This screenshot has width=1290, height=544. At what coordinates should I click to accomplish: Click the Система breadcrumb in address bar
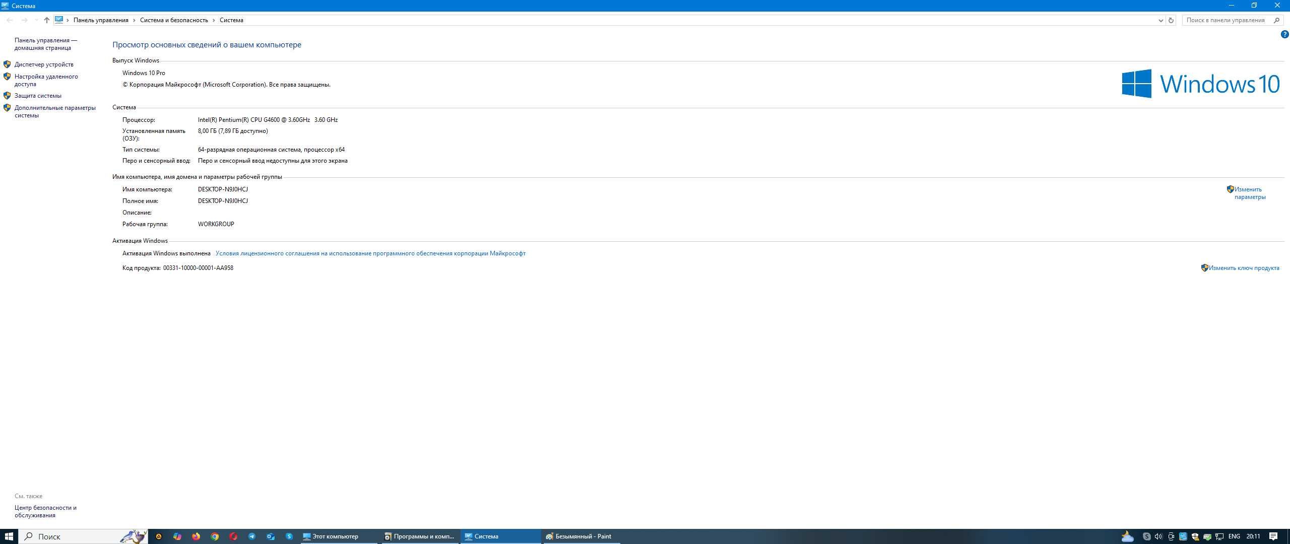point(231,20)
